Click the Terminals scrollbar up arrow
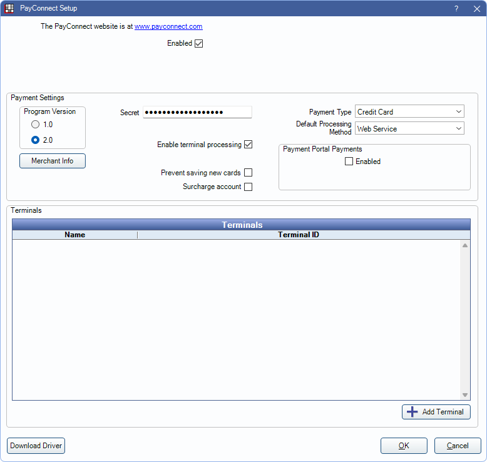 [x=465, y=245]
